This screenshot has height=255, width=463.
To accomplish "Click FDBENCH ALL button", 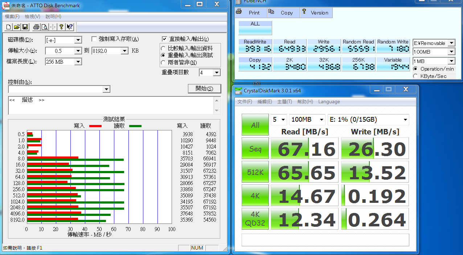I will tap(255, 28).
